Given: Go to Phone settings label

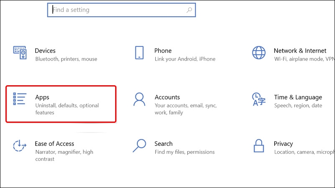Looking at the screenshot, I should click(163, 51).
